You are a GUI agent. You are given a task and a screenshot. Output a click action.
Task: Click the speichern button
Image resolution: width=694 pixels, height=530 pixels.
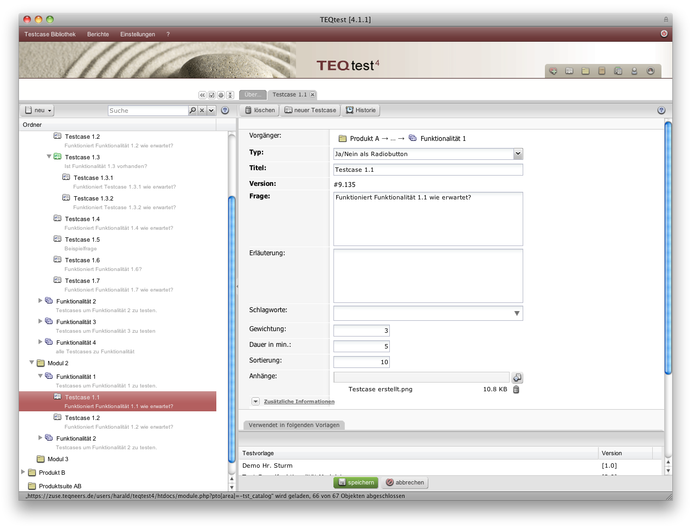pyautogui.click(x=356, y=482)
